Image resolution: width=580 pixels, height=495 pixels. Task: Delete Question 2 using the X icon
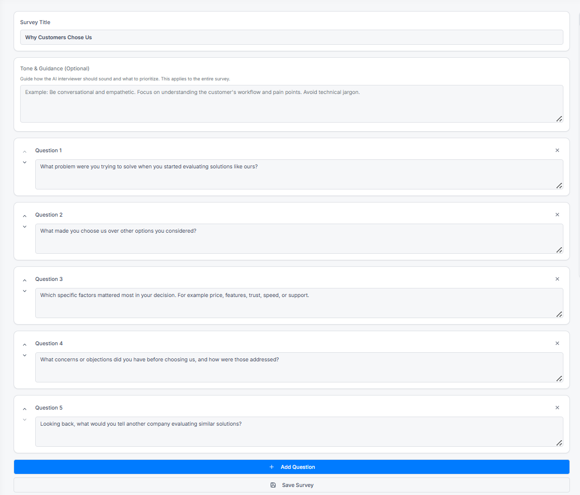pos(557,215)
